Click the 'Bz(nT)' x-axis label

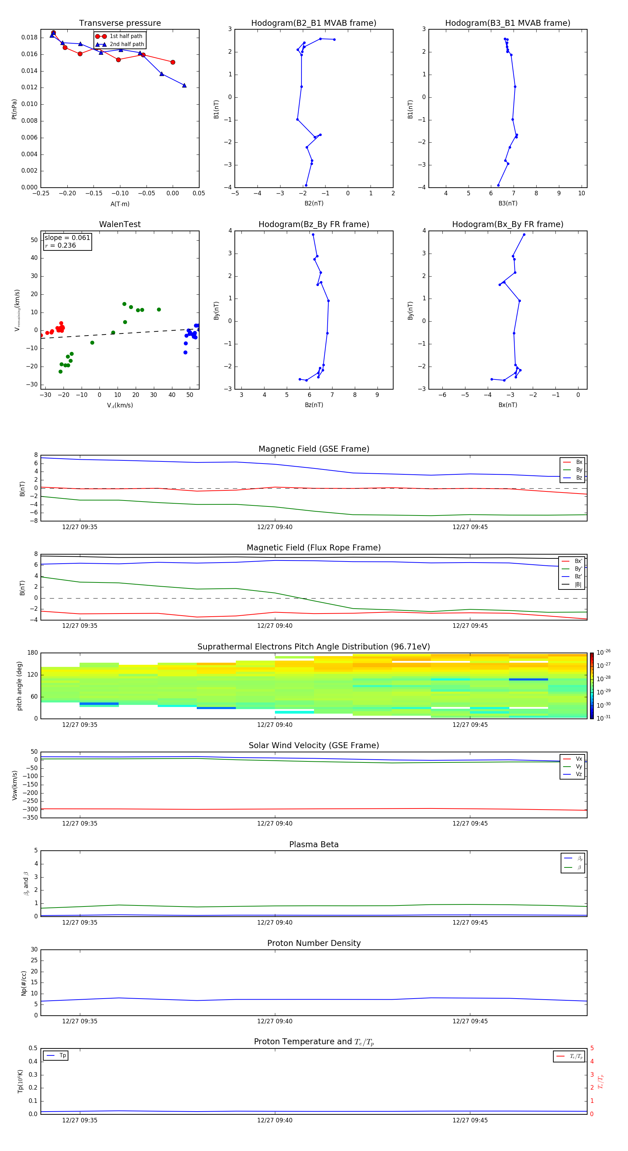pos(314,405)
